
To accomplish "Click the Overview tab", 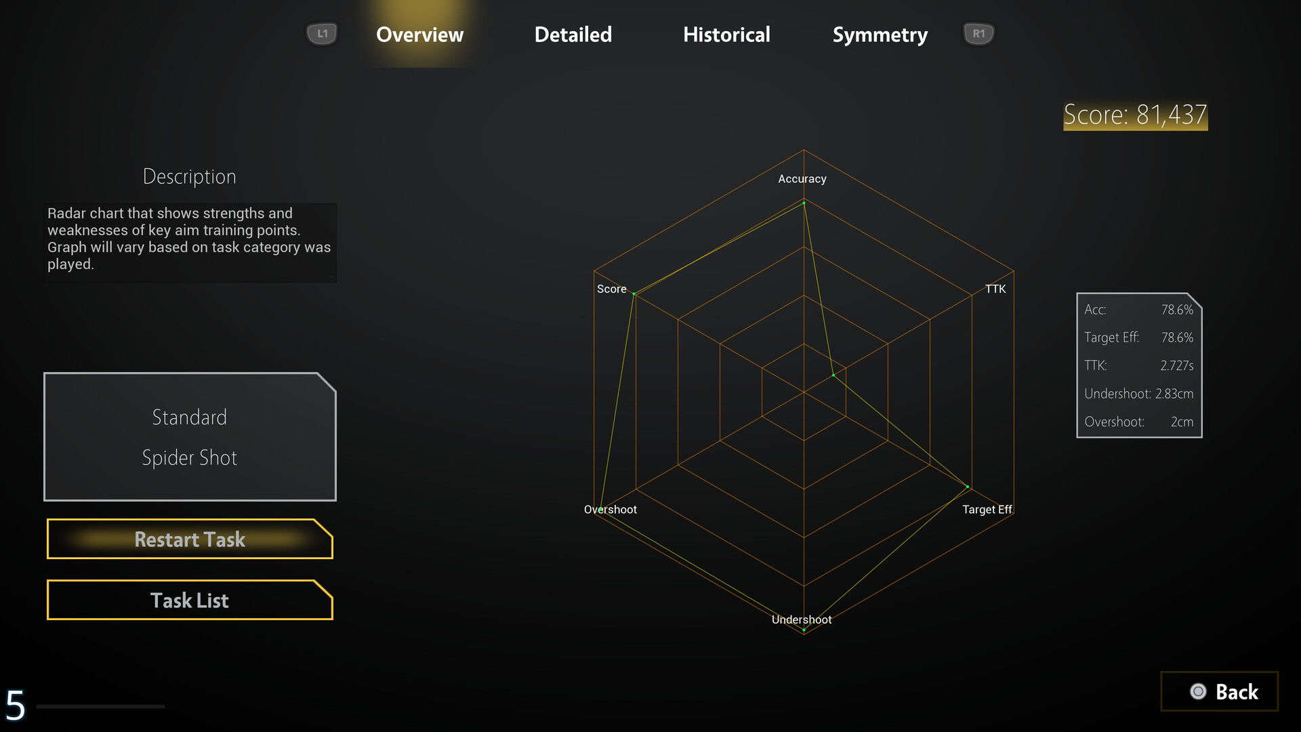I will click(x=419, y=35).
